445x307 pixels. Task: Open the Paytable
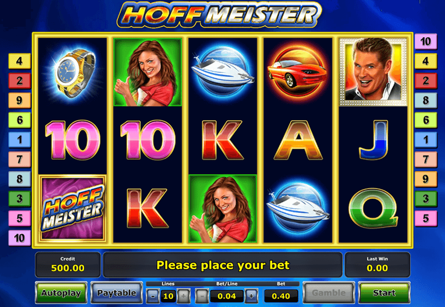116,292
